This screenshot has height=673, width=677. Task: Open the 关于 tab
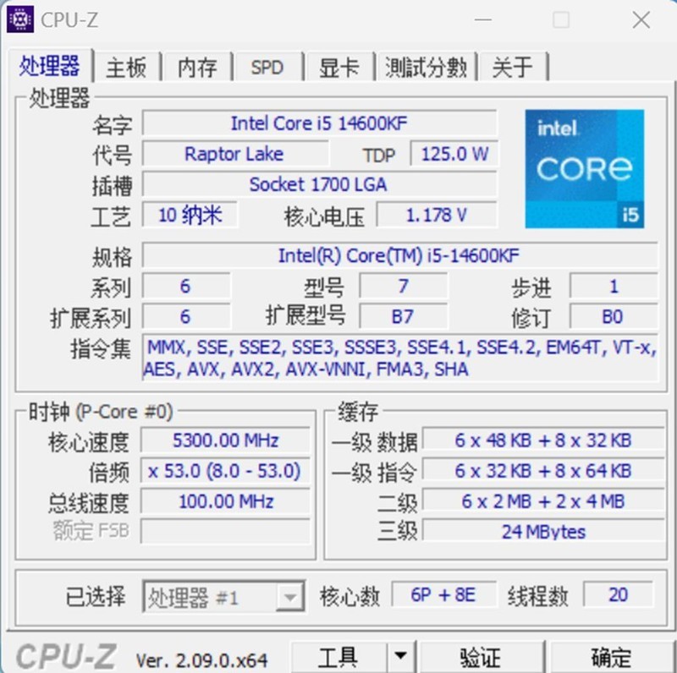pos(512,68)
